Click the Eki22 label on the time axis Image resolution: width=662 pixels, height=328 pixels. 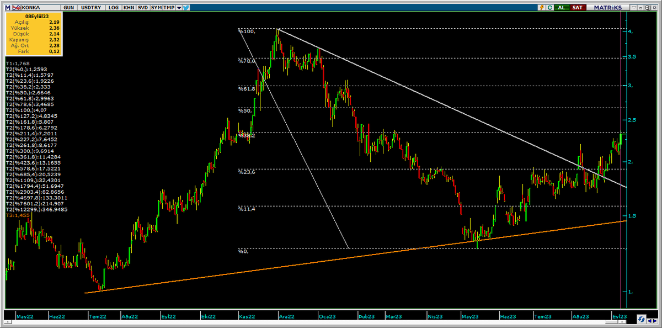pyautogui.click(x=209, y=316)
